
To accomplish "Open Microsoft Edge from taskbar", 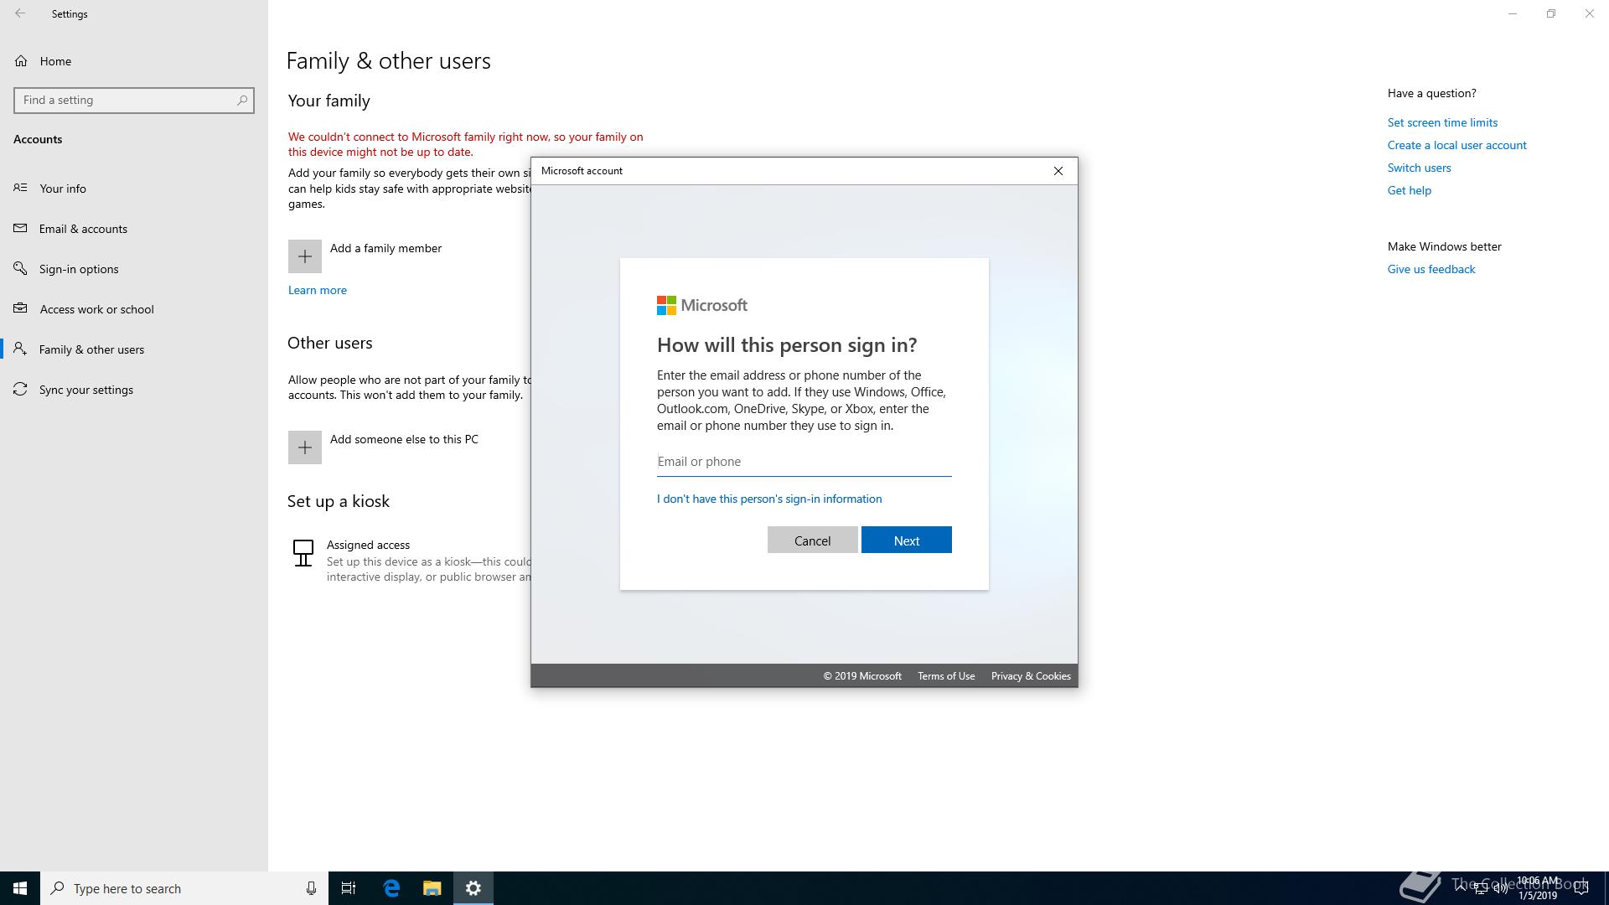I will click(x=391, y=888).
